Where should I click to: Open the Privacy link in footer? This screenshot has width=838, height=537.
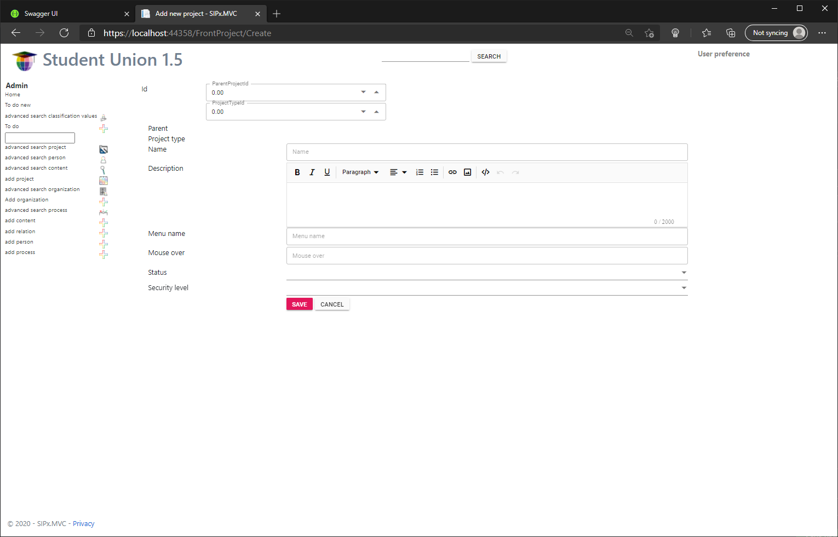click(84, 524)
